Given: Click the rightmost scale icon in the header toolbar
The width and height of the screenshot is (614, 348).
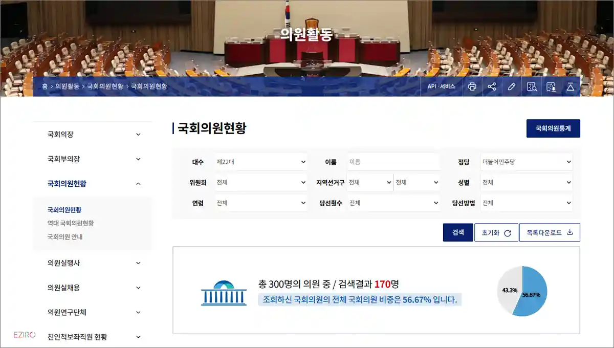Looking at the screenshot, I should (572, 86).
